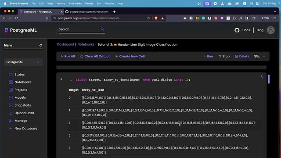The image size is (281, 158).
Task: Open Manage in the sidebar
Action: (21, 121)
